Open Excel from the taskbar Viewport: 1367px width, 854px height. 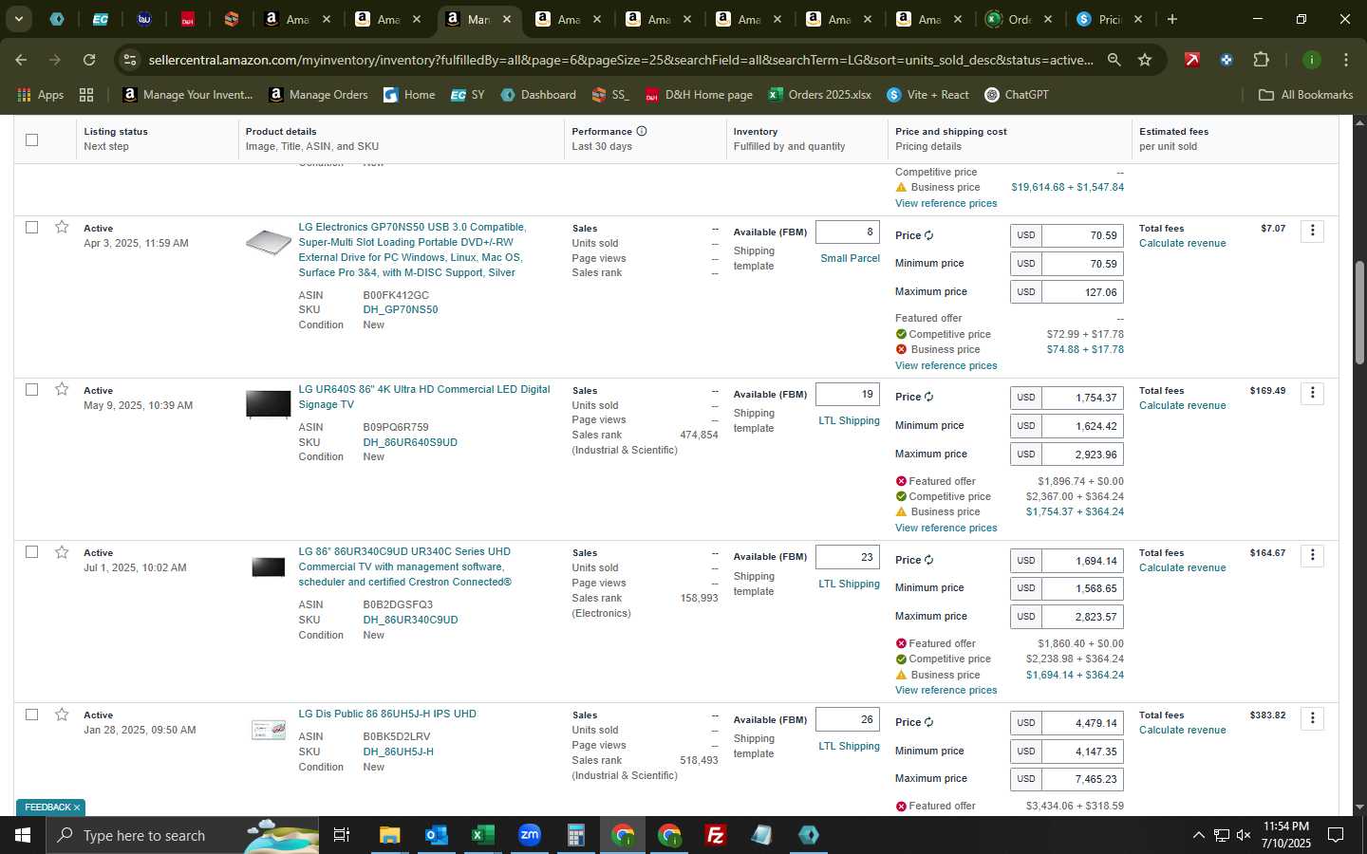(x=482, y=835)
